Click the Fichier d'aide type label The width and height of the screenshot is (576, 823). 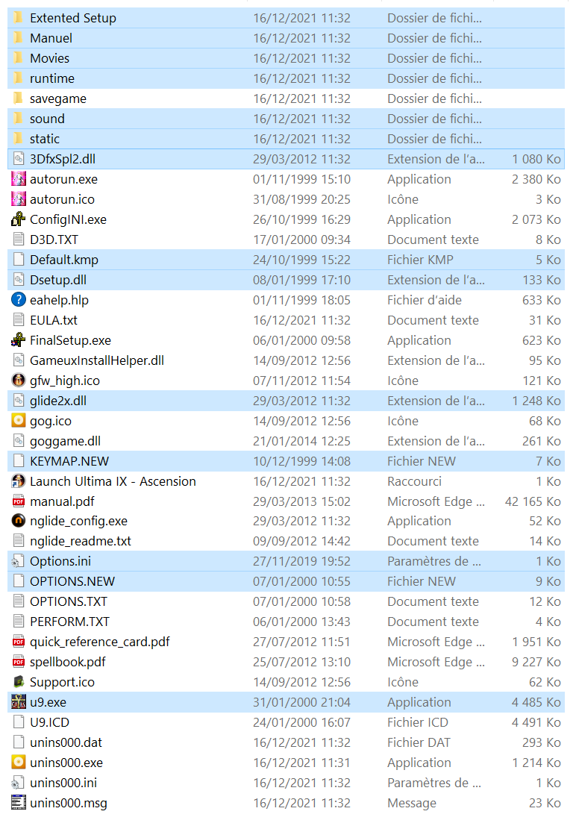click(425, 300)
